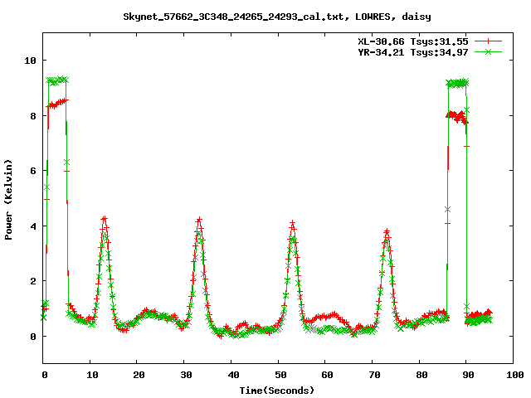Click the green YR legend line sample
531x398 pixels.
tap(488, 51)
